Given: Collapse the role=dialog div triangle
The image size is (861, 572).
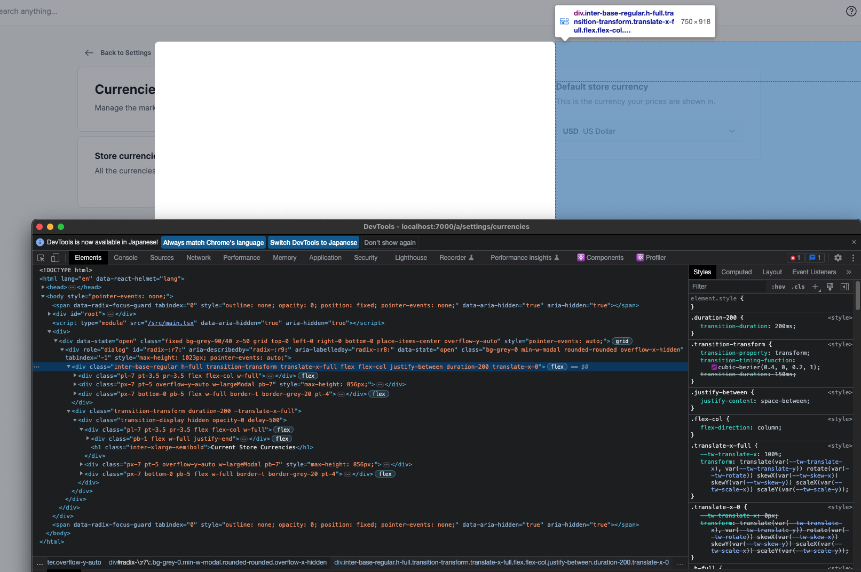Looking at the screenshot, I should click(x=62, y=350).
